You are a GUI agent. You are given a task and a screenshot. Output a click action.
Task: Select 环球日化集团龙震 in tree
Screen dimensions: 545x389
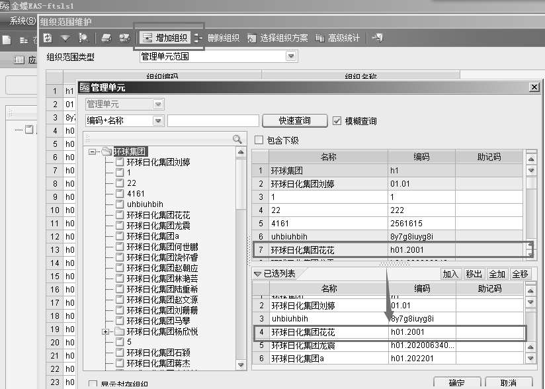158,226
